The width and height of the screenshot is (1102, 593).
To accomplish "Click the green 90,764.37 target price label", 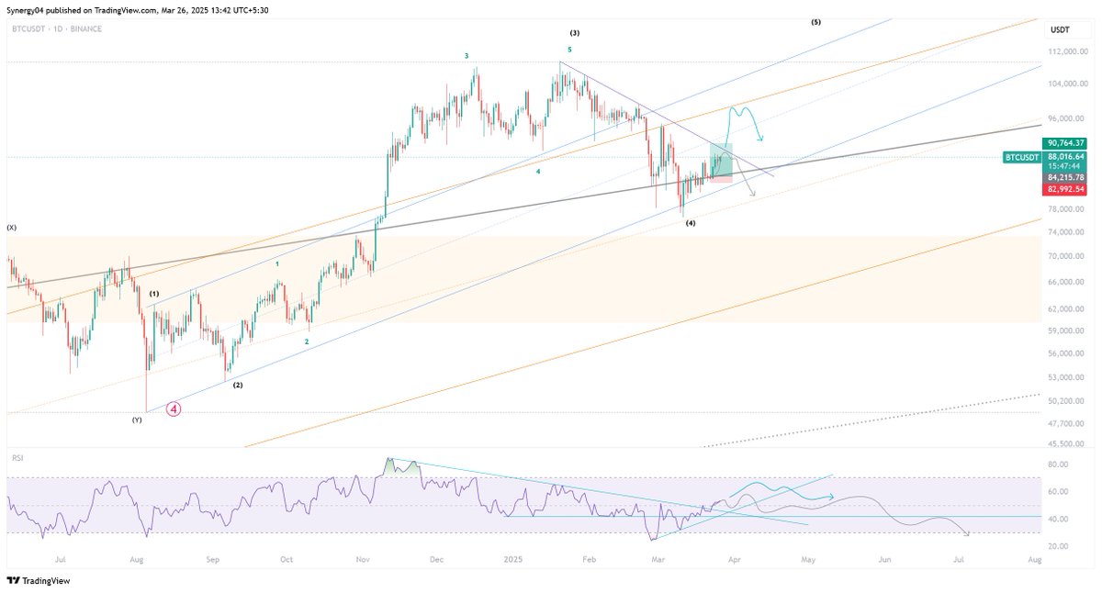I will [x=1065, y=143].
